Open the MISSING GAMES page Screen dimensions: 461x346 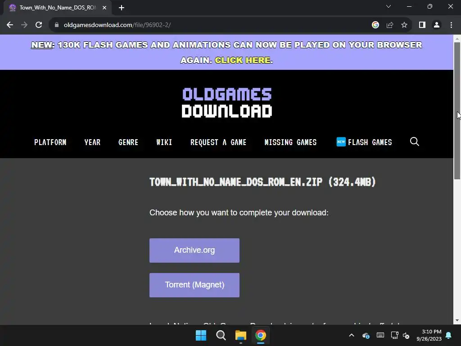290,142
